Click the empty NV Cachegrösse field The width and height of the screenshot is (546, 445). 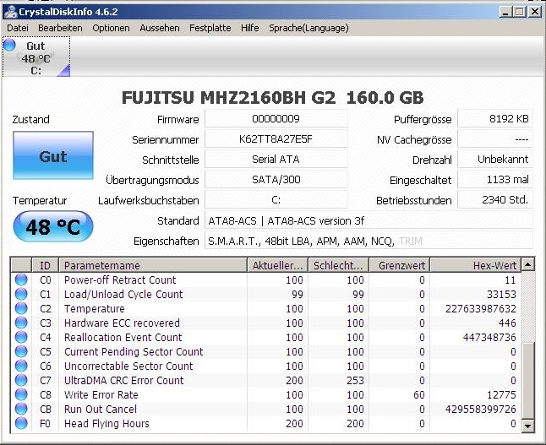[494, 139]
